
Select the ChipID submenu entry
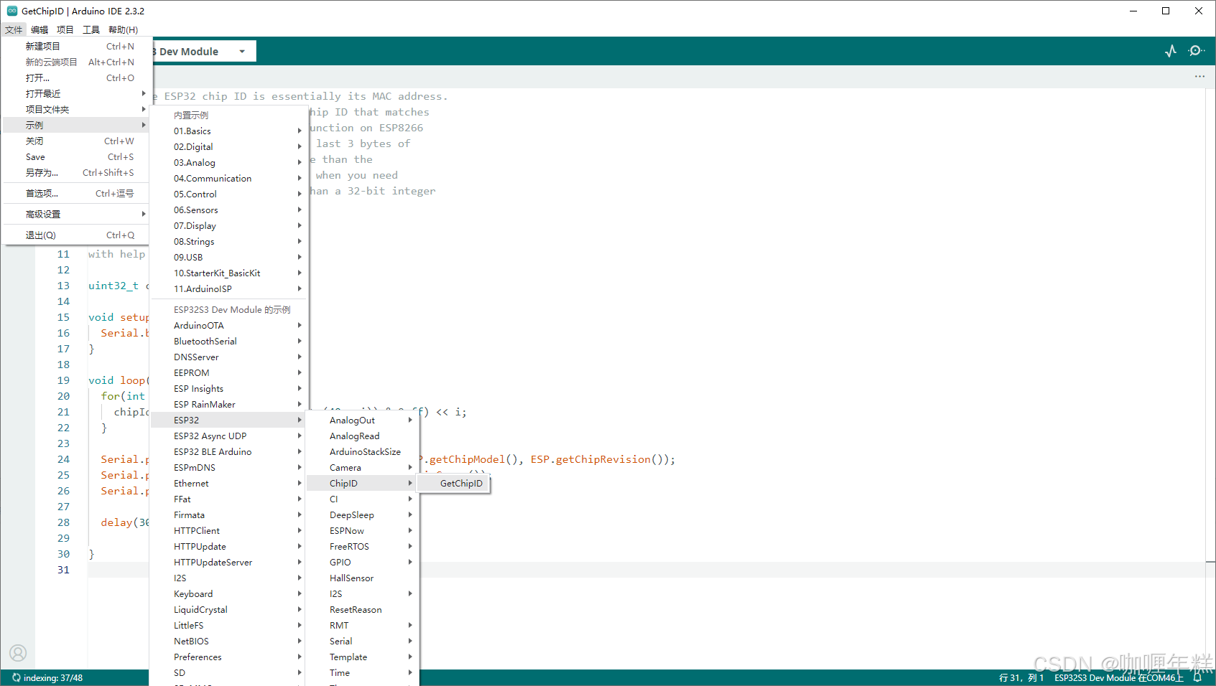coord(362,483)
